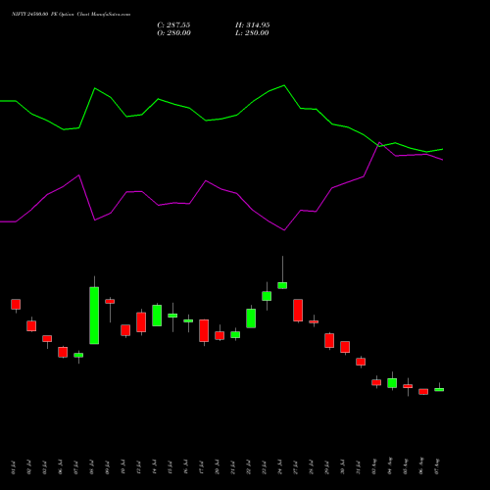Click the first red candle above 01 Jul

[16, 304]
